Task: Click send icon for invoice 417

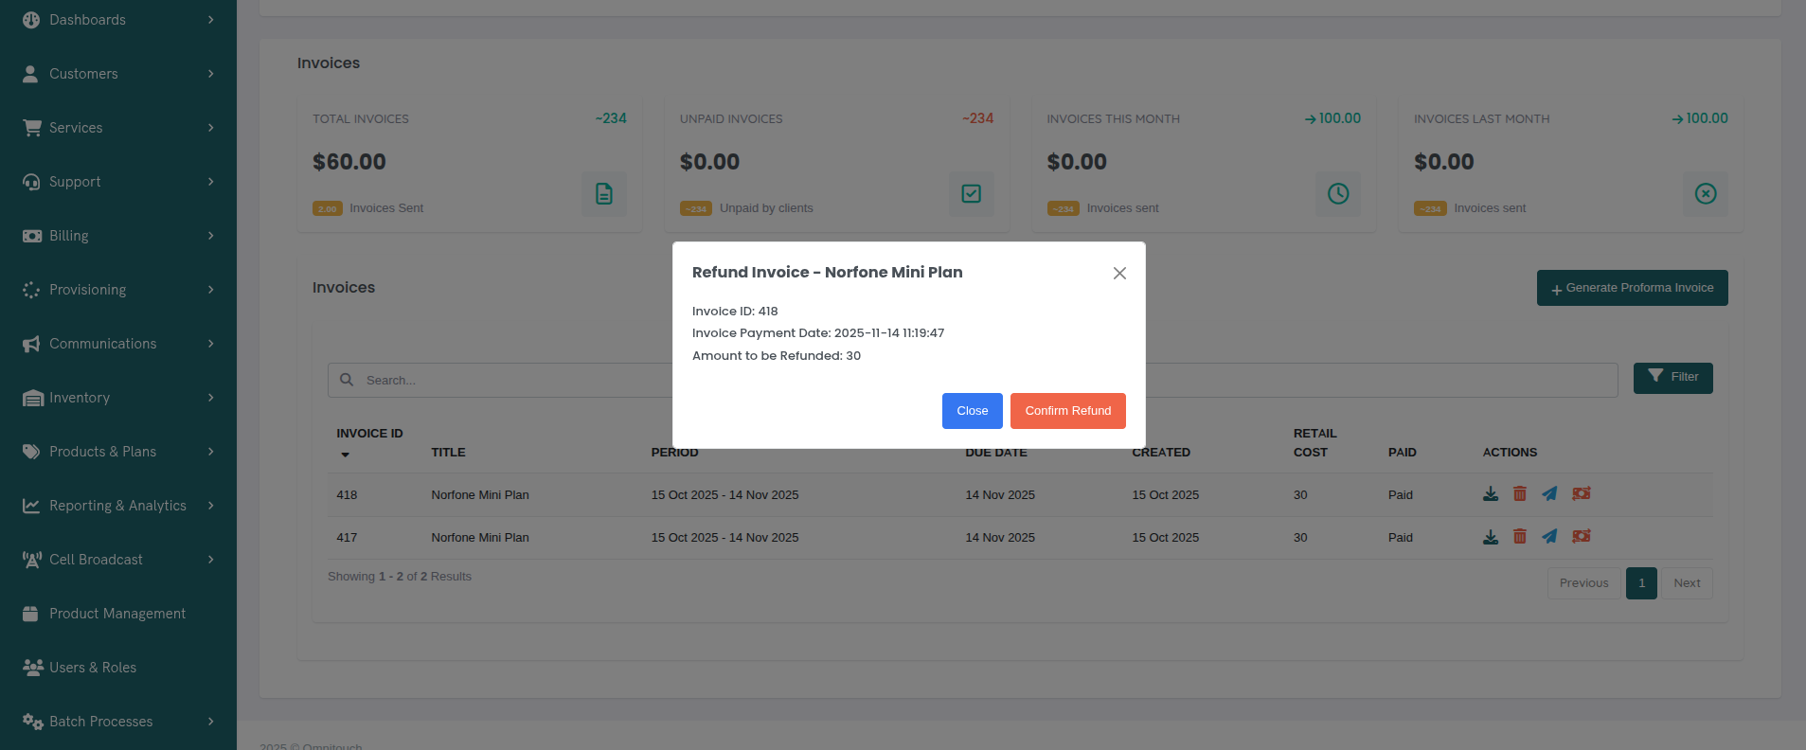Action: tap(1549, 536)
